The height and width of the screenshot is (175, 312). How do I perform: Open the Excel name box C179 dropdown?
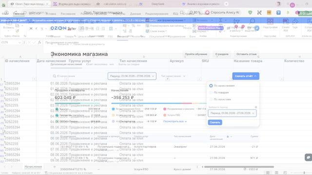pos(19,42)
